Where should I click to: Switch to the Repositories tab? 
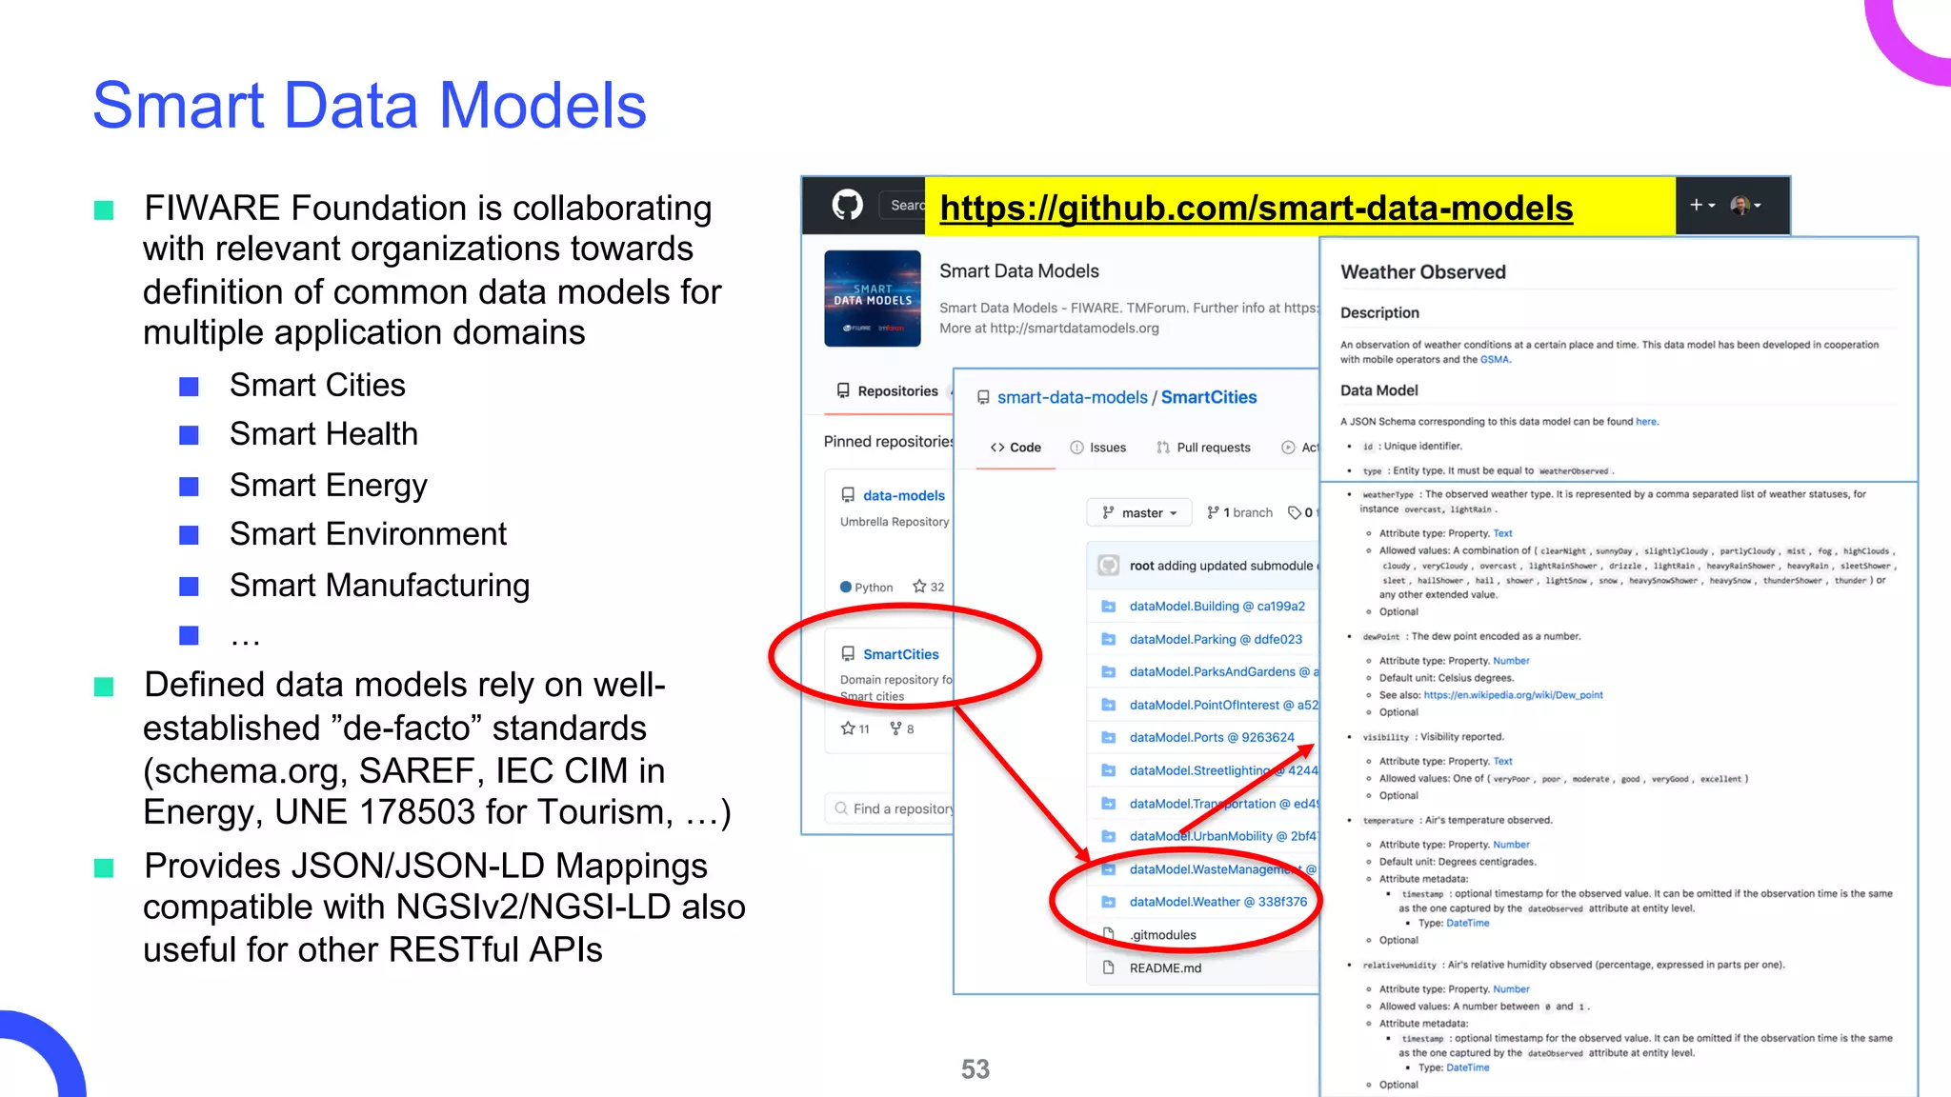click(x=888, y=391)
